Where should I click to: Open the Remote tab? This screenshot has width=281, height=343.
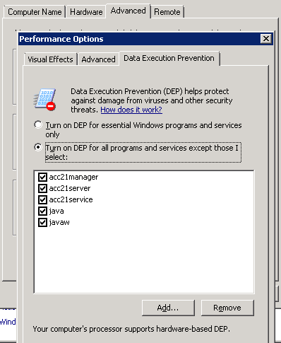tap(167, 12)
